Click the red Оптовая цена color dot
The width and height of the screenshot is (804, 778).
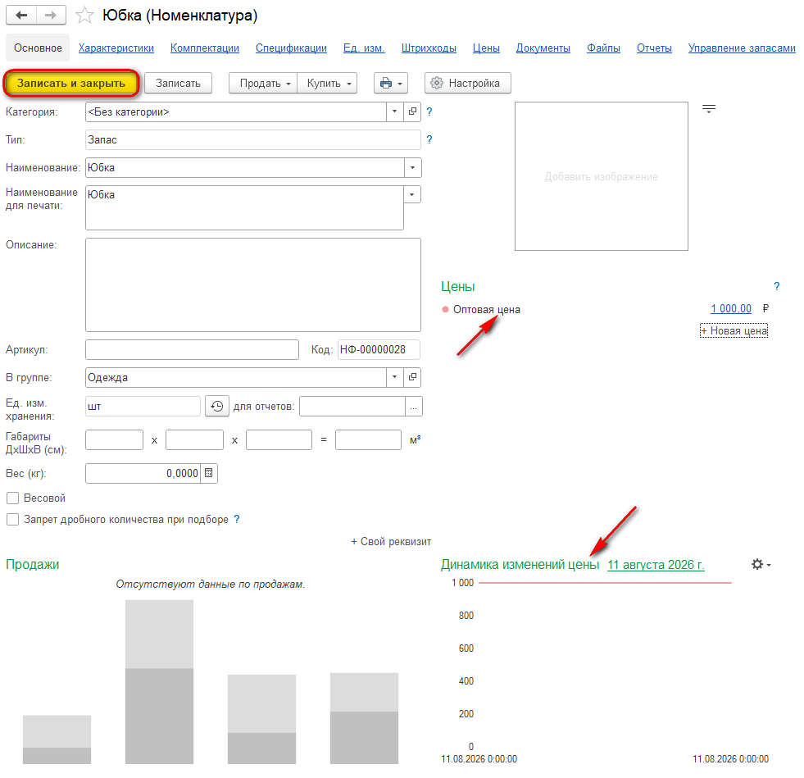pos(445,309)
